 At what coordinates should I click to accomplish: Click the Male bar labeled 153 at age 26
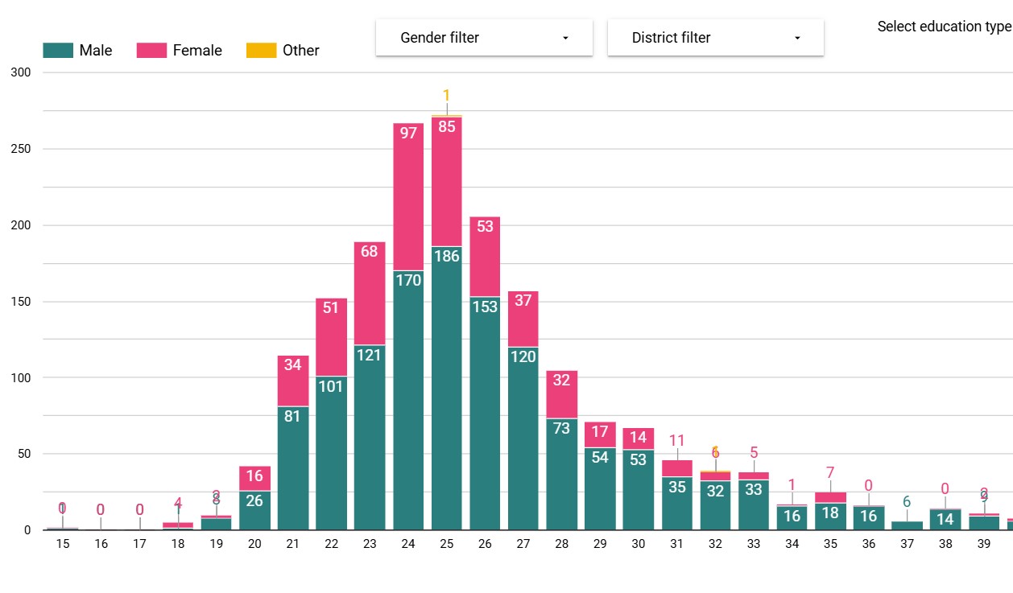coord(485,410)
